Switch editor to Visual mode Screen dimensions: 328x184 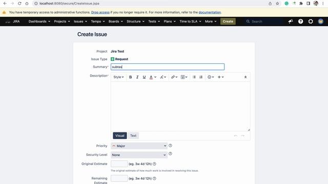tap(120, 135)
